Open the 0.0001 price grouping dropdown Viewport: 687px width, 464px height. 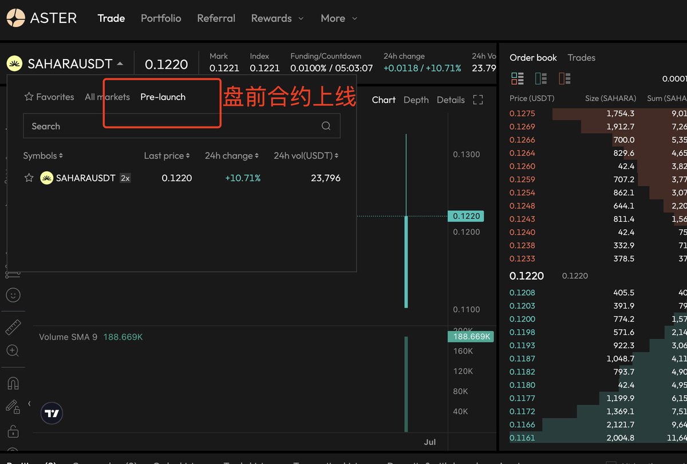point(674,78)
